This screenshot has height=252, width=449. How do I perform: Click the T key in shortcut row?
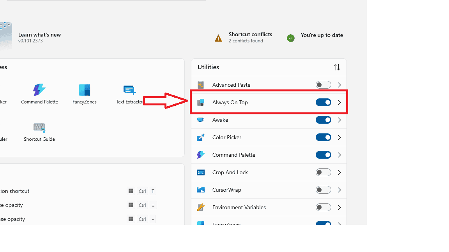(x=153, y=191)
